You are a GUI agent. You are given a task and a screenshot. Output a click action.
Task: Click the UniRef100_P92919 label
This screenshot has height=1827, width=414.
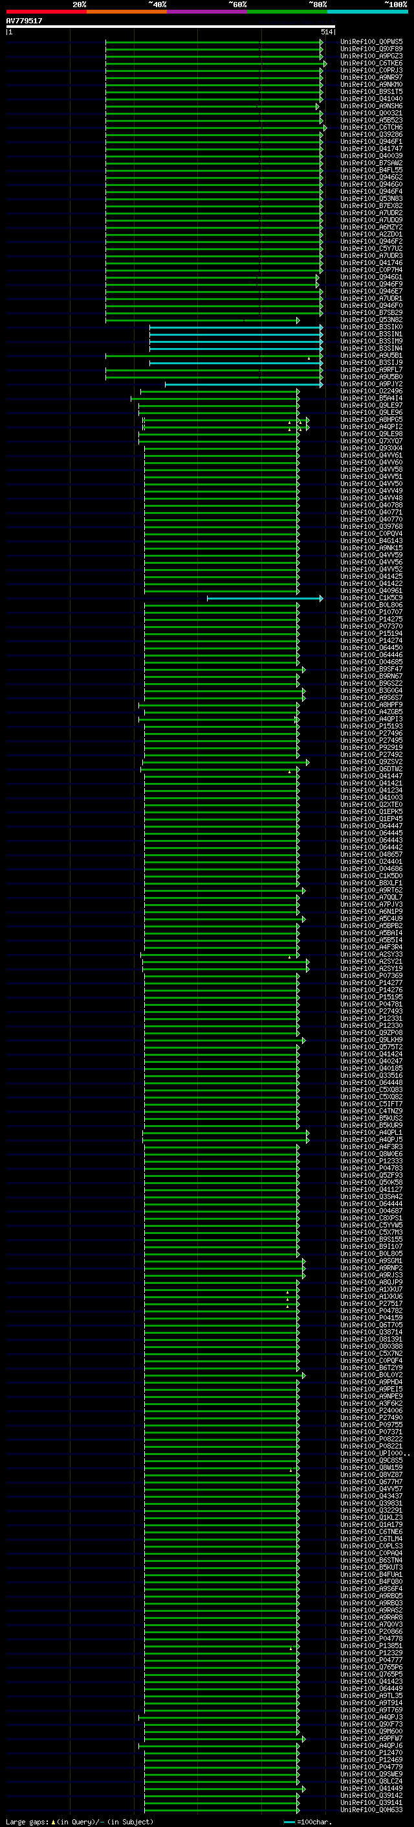pyautogui.click(x=371, y=749)
